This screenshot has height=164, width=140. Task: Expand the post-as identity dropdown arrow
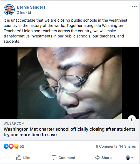pyautogui.click(x=132, y=158)
